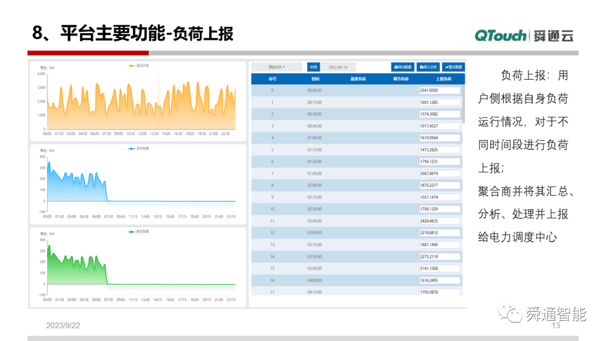Edit the load input showing 1796.1231

point(440,162)
